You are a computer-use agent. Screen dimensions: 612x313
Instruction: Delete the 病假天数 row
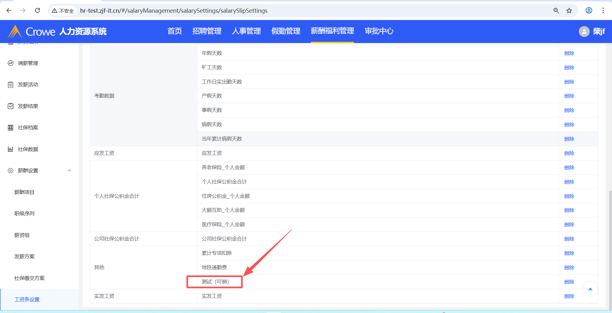(x=569, y=124)
